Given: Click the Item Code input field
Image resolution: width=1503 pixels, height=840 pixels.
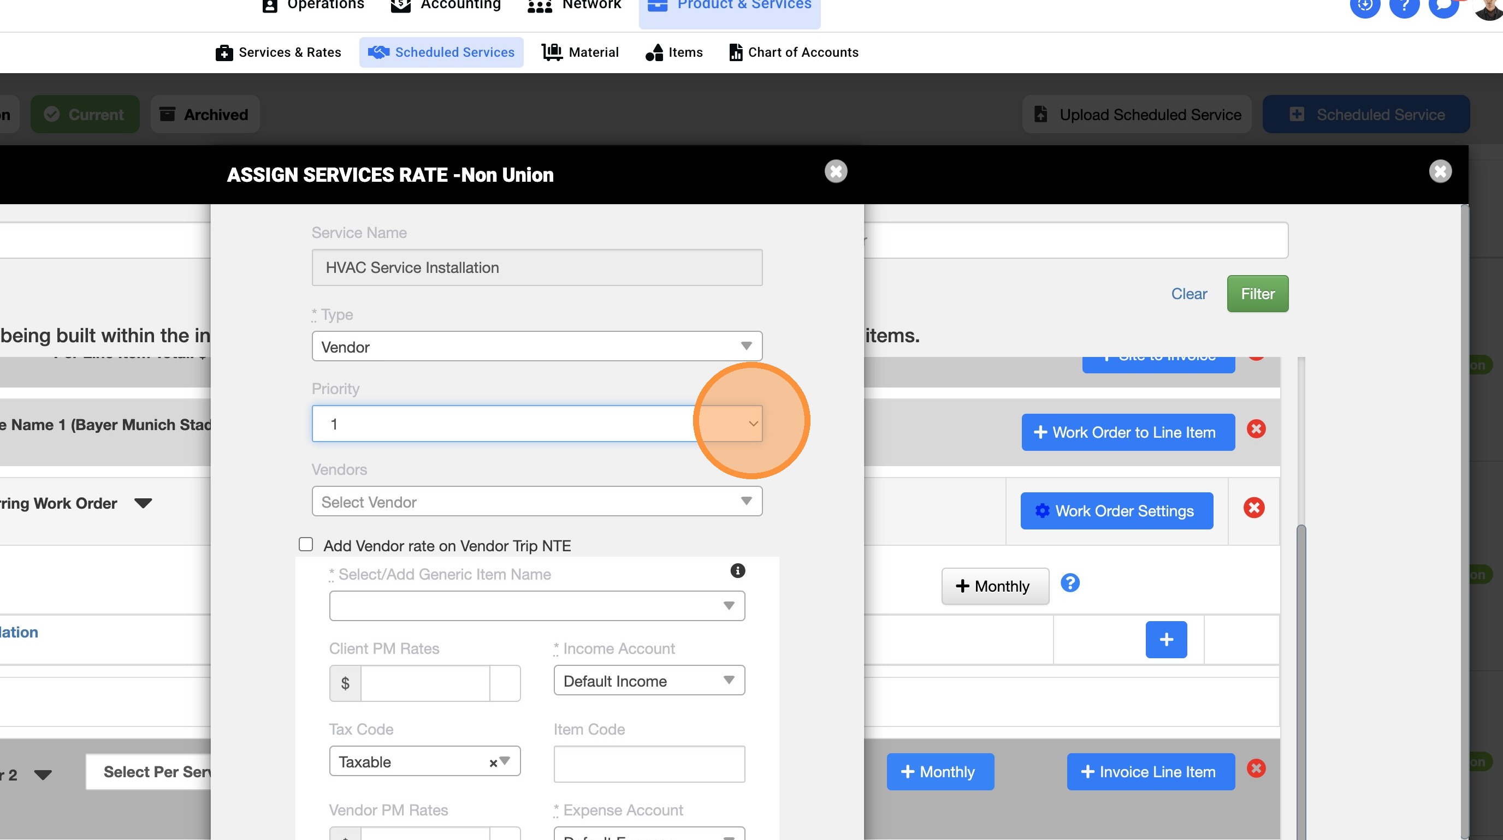Looking at the screenshot, I should [x=648, y=764].
